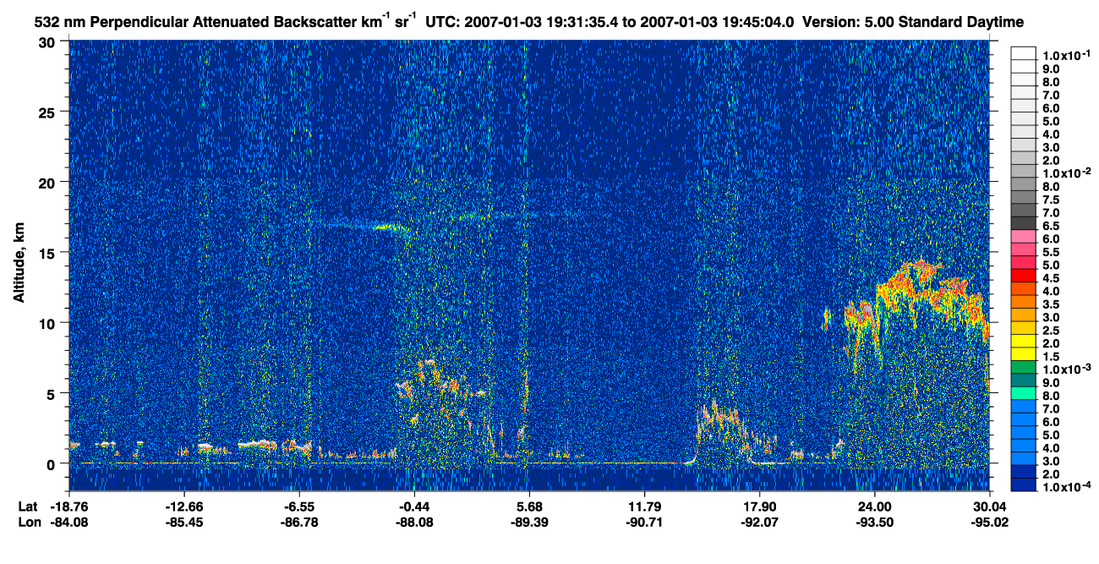Click the bright cyan-green swatch above the blue swatches

click(x=1024, y=393)
